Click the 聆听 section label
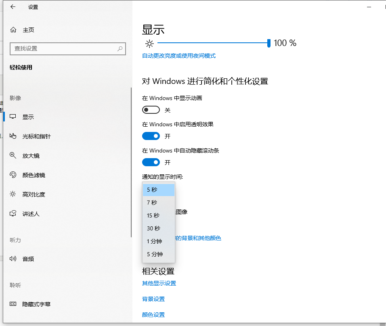386x326 pixels. pyautogui.click(x=15, y=285)
